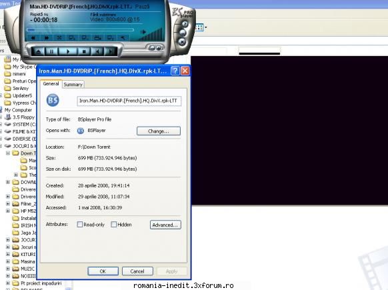Screen dimensions: 388x290
Task: Expand the HP M52 folder tree node
Action: tap(8, 211)
